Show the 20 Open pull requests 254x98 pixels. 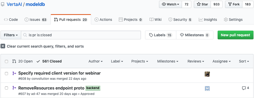[22, 61]
